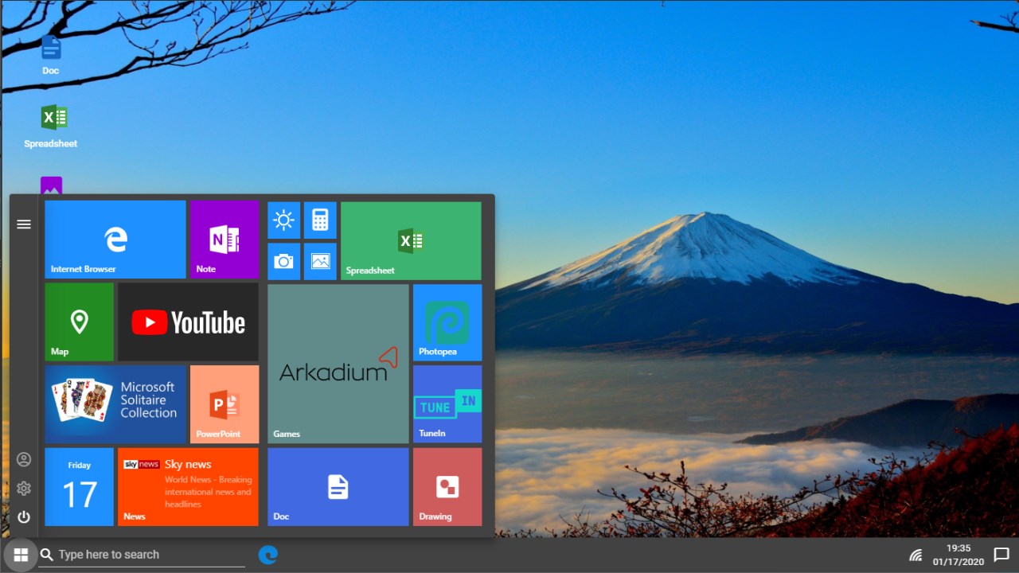Click the Windows Start button
The height and width of the screenshot is (573, 1019).
[x=21, y=555]
